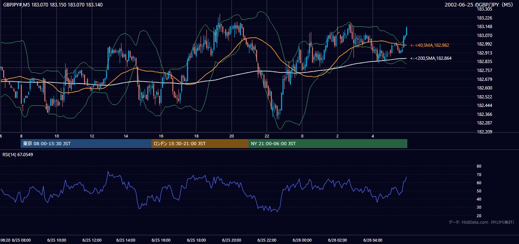Click the 6/26 02:00 time axis label
Image resolution: width=519 pixels, height=244 pixels.
click(337, 240)
